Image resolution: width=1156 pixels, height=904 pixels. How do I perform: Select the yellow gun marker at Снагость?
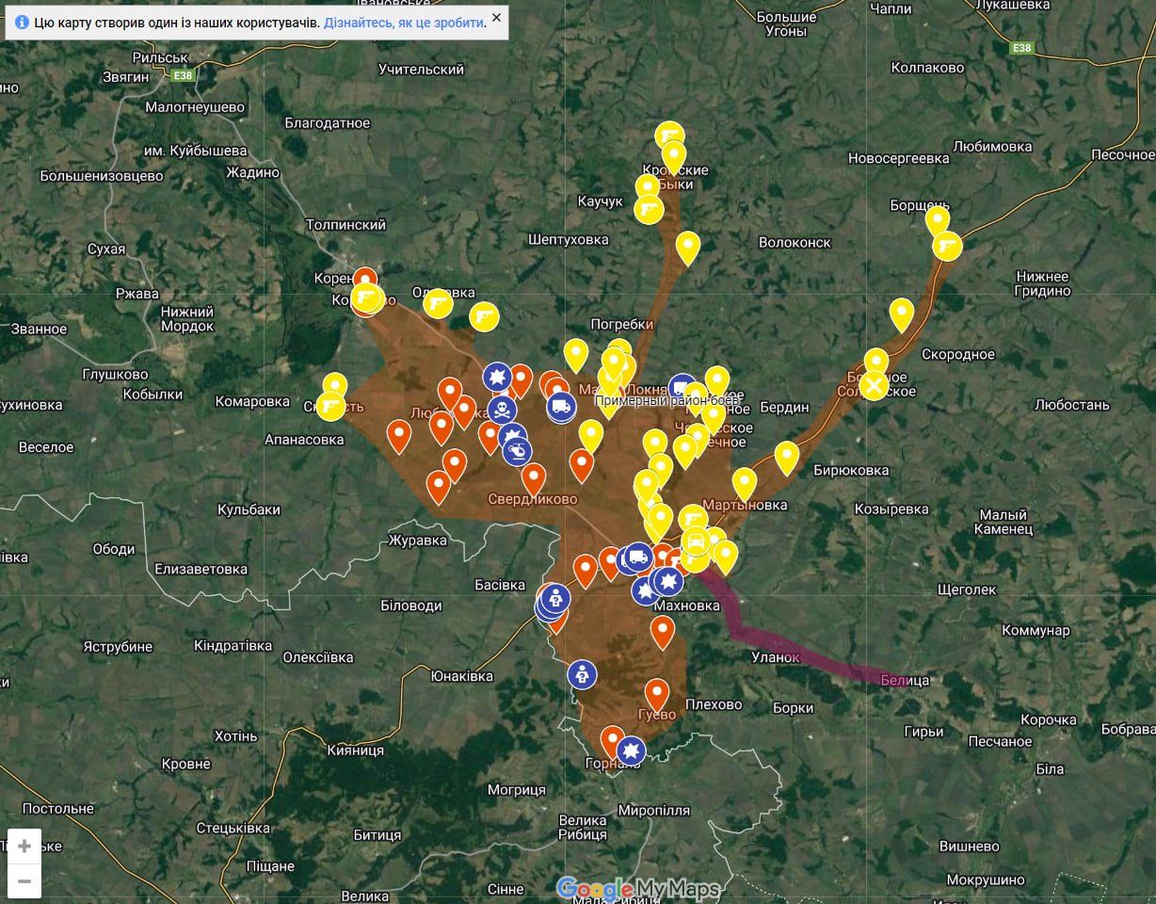tap(330, 406)
